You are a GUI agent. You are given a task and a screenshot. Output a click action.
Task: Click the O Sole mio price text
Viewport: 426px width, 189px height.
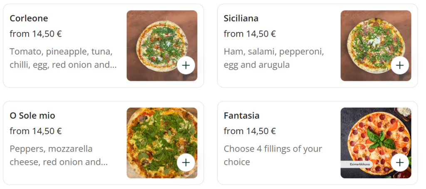click(x=36, y=131)
